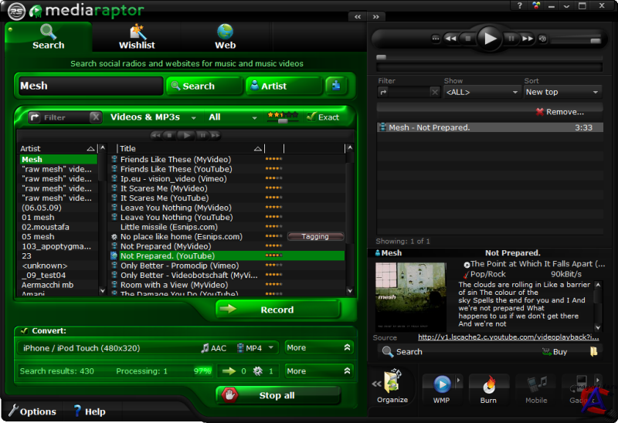Image resolution: width=618 pixels, height=423 pixels.
Task: Clear the search results filter with X
Action: (95, 117)
